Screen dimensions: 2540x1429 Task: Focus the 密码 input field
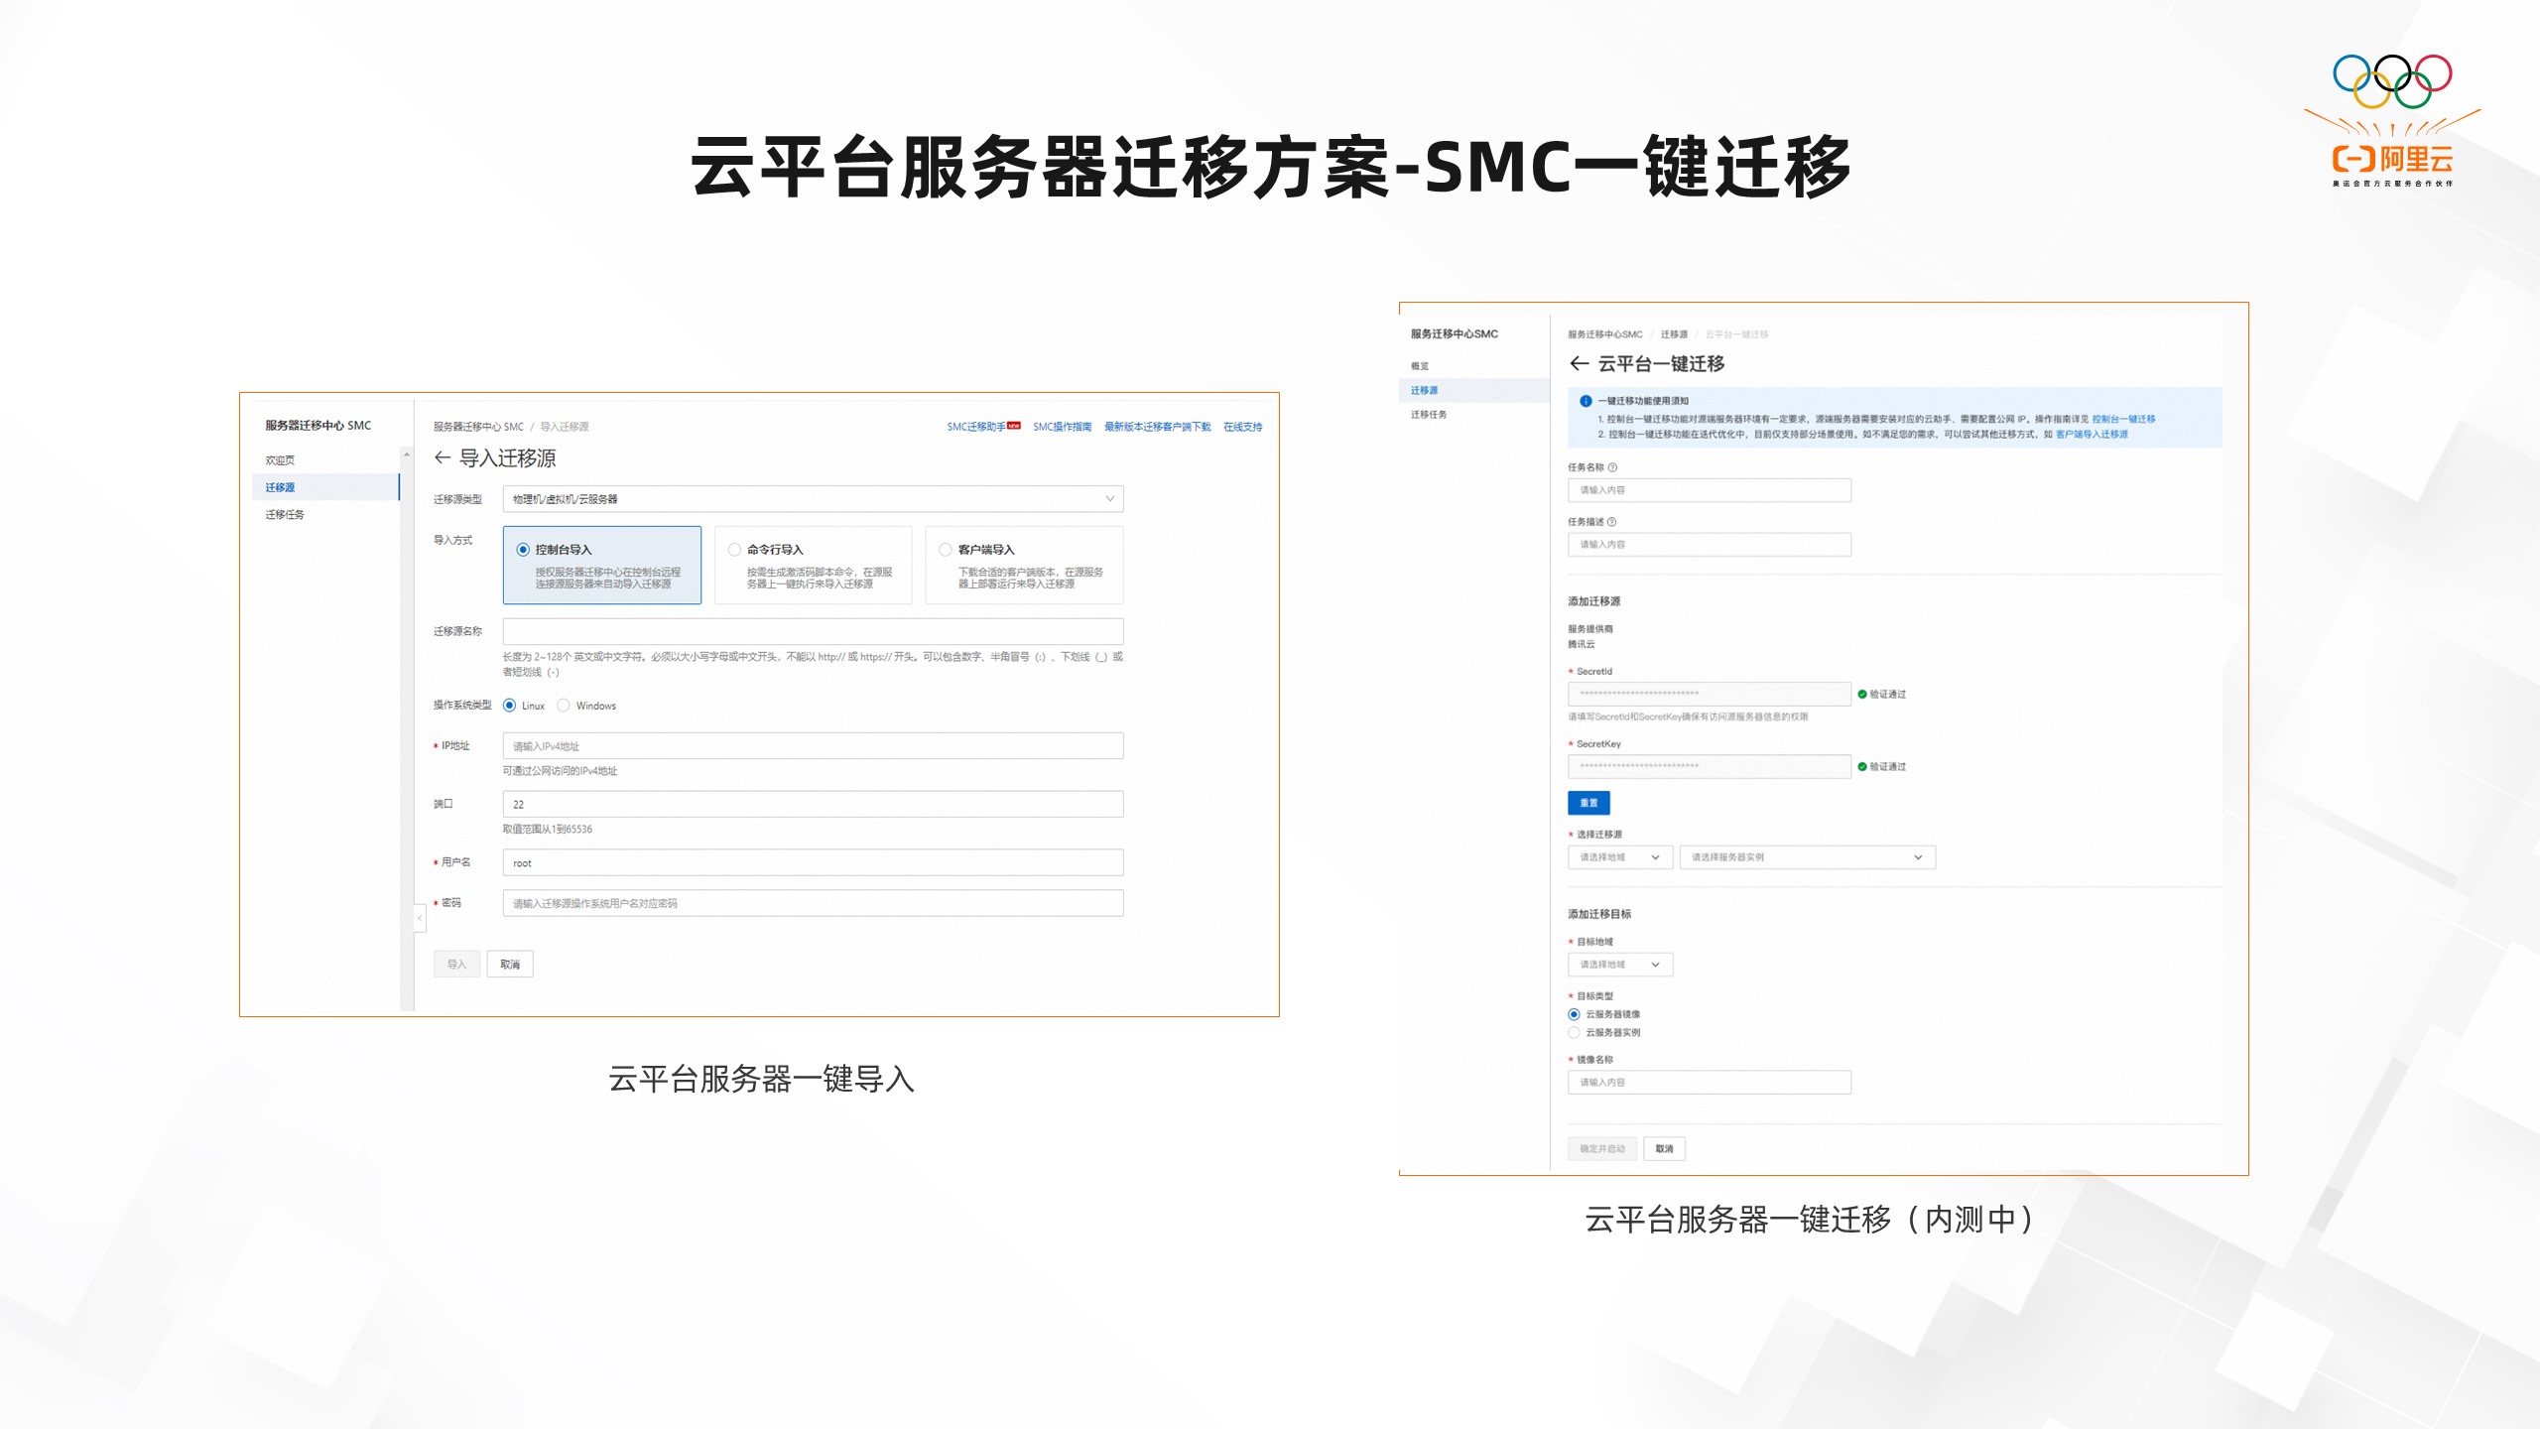814,903
